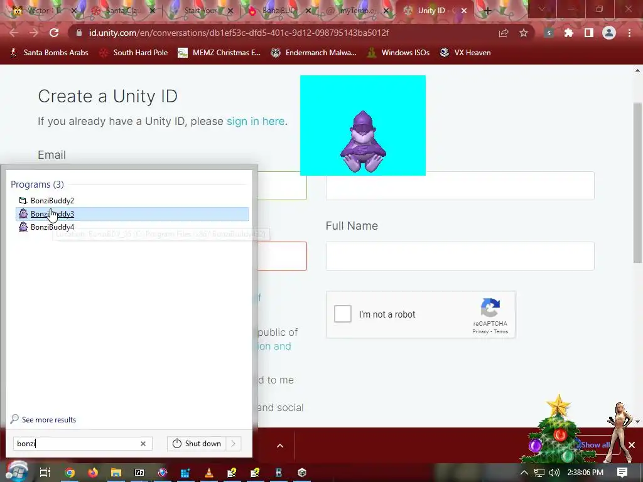Open the tab search dropdown arrow
Viewport: 643px width, 482px height.
coord(542,9)
